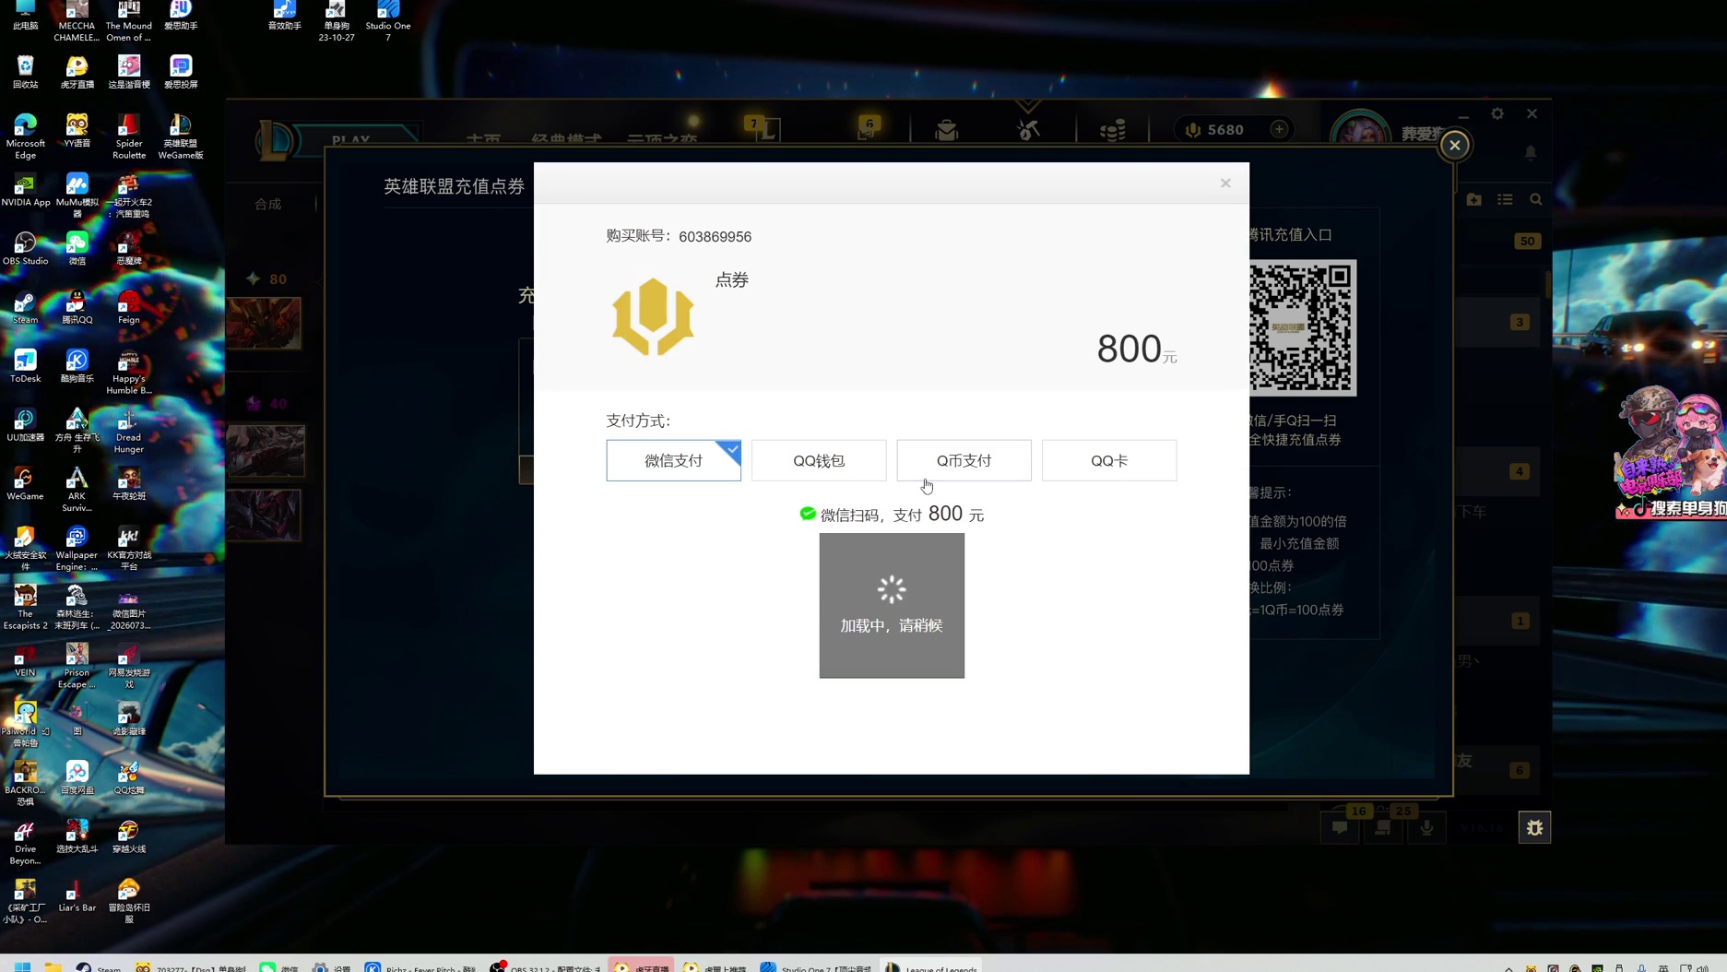Click the friends list view icon

(x=1505, y=199)
